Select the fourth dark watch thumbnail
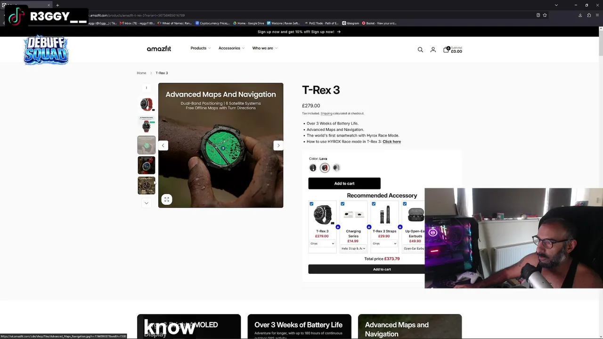This screenshot has height=339, width=603. click(147, 165)
